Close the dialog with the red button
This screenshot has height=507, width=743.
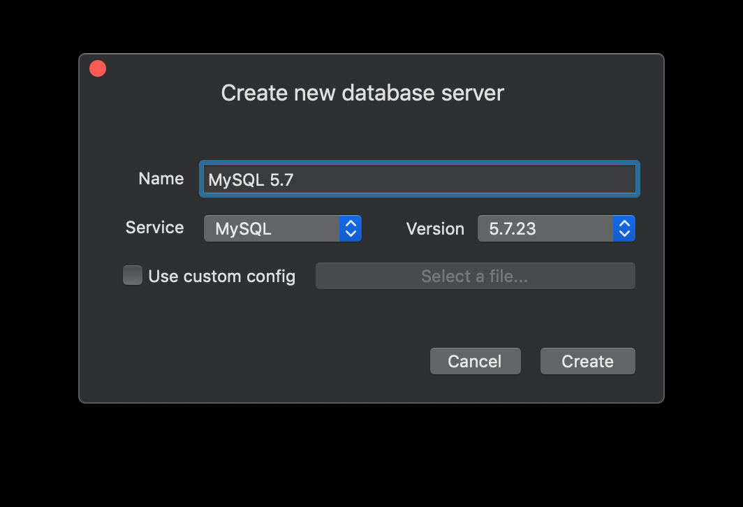pyautogui.click(x=98, y=68)
